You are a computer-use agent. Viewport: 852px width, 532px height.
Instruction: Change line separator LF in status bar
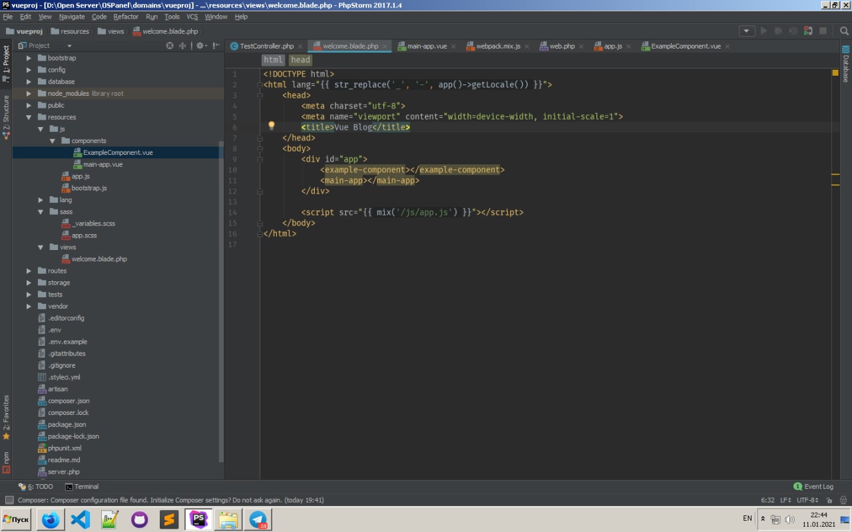pos(785,499)
